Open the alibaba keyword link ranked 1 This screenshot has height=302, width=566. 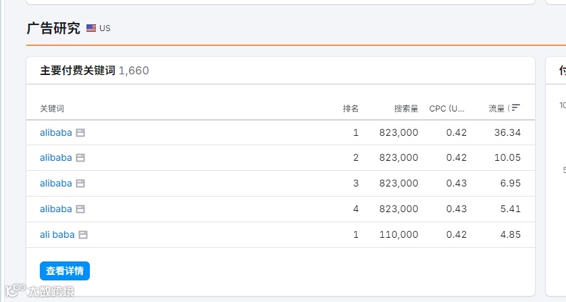(x=55, y=132)
